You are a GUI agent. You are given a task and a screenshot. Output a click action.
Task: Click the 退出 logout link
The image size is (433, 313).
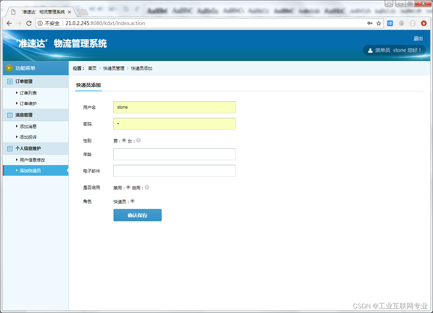[x=418, y=38]
